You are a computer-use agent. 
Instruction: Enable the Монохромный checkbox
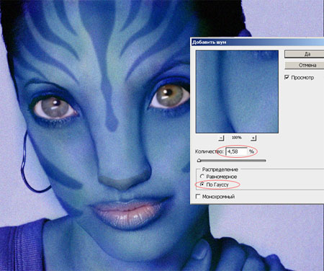198,197
